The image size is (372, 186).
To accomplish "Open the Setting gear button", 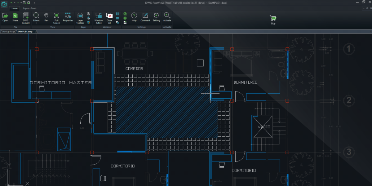I will click(x=156, y=15).
